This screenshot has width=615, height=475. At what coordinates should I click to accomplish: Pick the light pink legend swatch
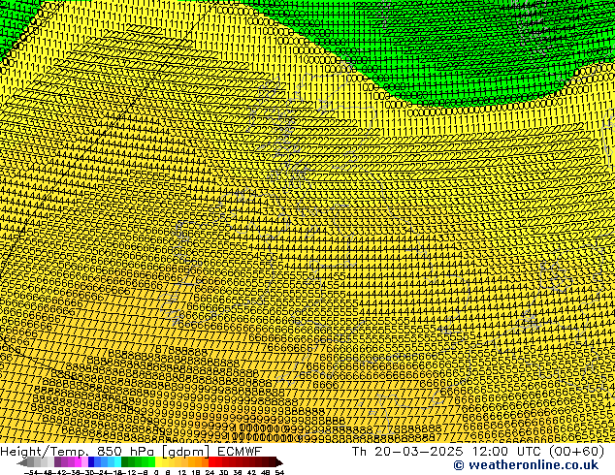click(84, 461)
